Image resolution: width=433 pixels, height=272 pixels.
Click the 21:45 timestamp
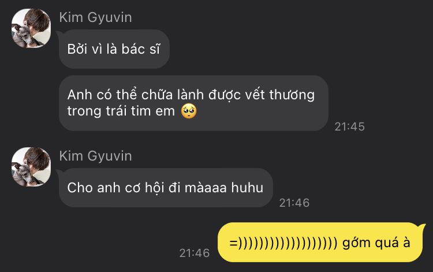[x=349, y=126]
